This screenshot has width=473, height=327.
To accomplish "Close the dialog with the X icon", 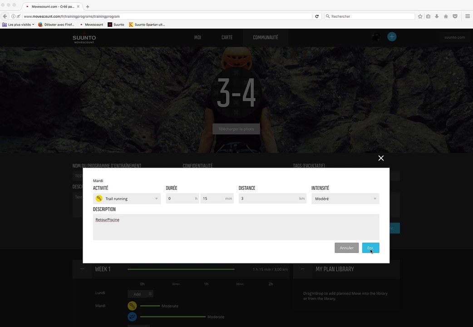I will click(x=381, y=158).
